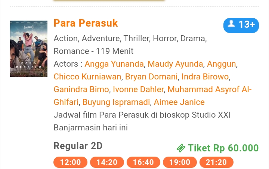
Task: Open Indra Birowo's profile link
Action: [x=205, y=76]
